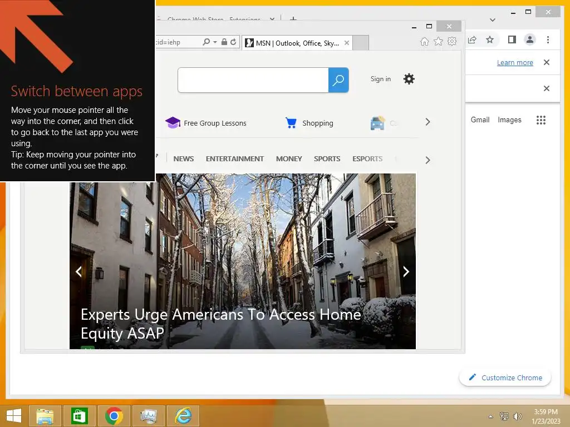The height and width of the screenshot is (427, 570).
Task: Switch to Internet Explorer on the taskbar
Action: [183, 416]
